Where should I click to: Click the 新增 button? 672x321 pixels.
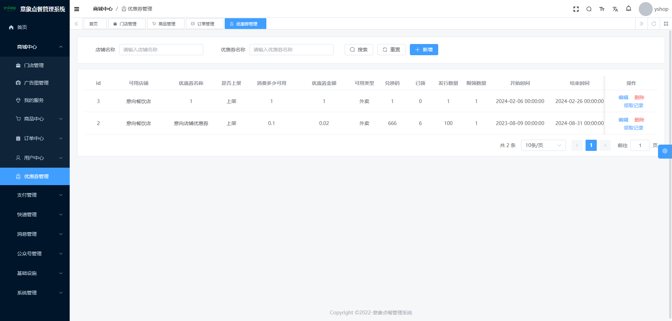pyautogui.click(x=424, y=50)
